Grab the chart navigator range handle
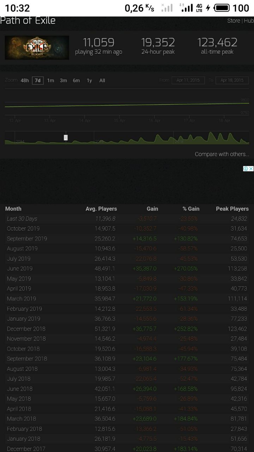This screenshot has height=452, width=254. coord(66,138)
